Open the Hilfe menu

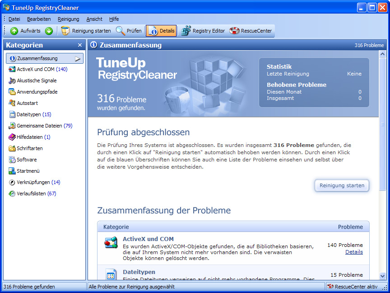[114, 19]
